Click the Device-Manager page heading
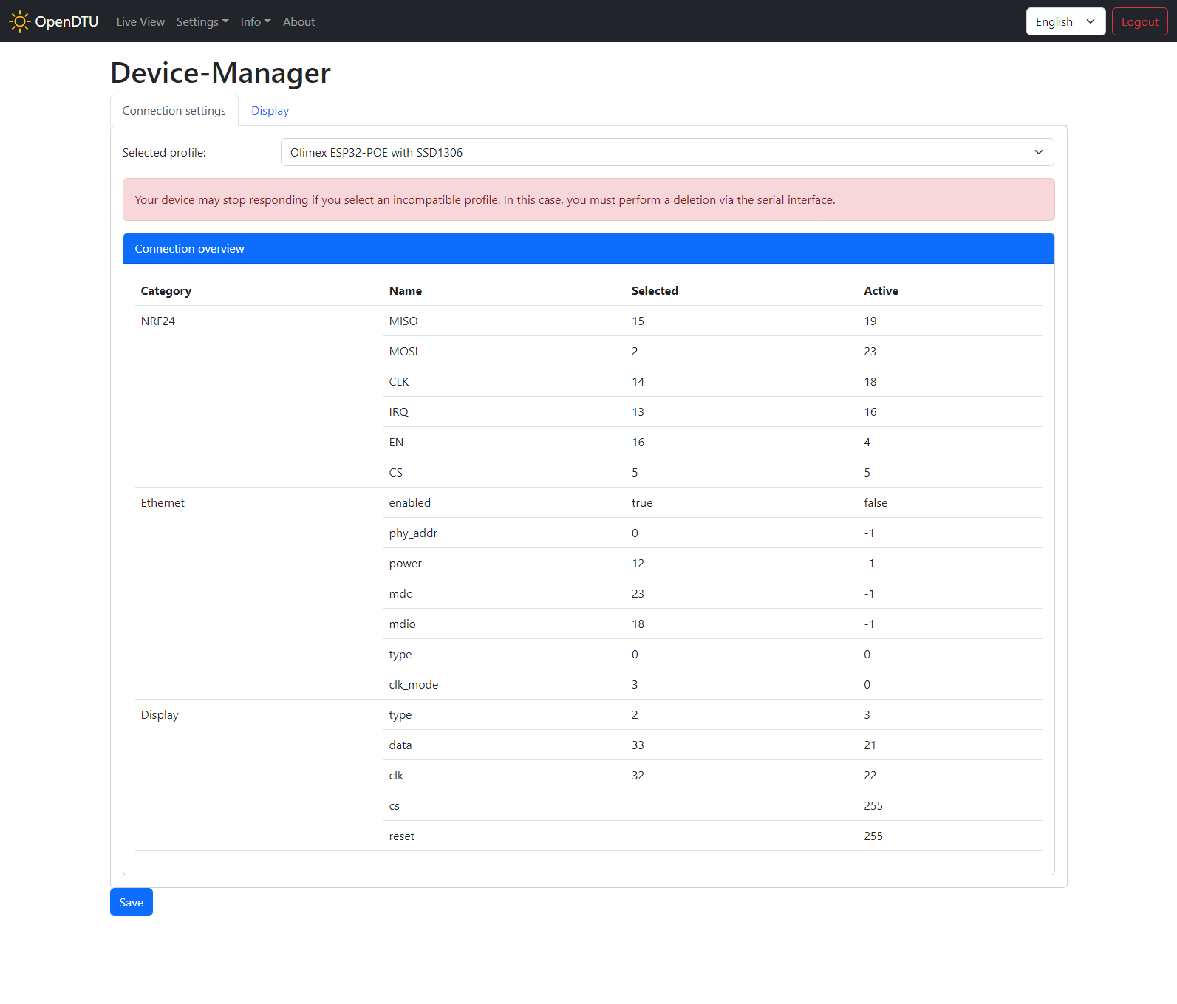1177x1004 pixels. pos(220,73)
